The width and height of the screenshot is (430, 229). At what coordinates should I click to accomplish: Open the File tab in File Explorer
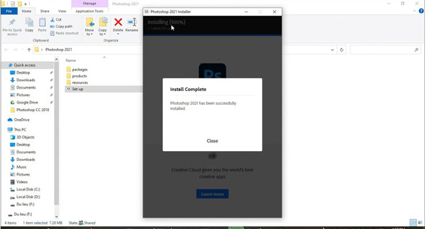coord(9,11)
